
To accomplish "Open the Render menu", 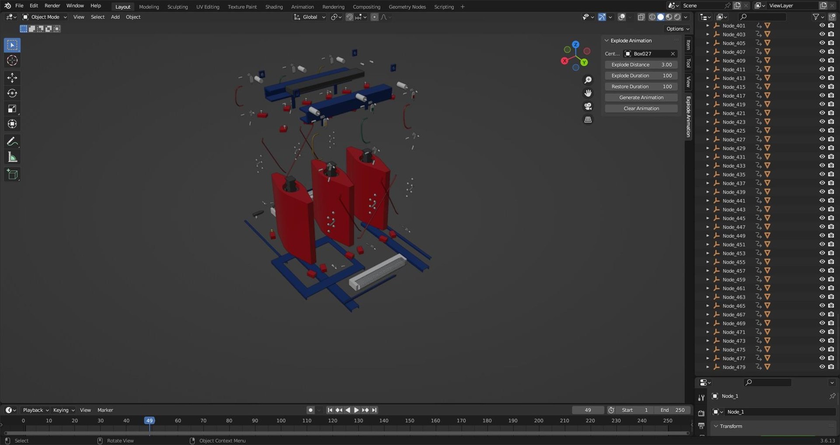I will click(52, 6).
